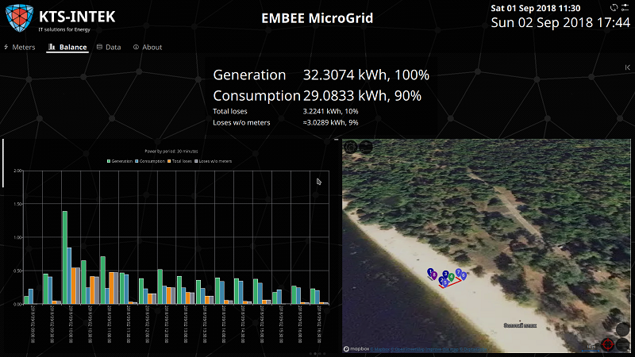
Task: Toggle the Generation series in chart legend
Action: 120,161
